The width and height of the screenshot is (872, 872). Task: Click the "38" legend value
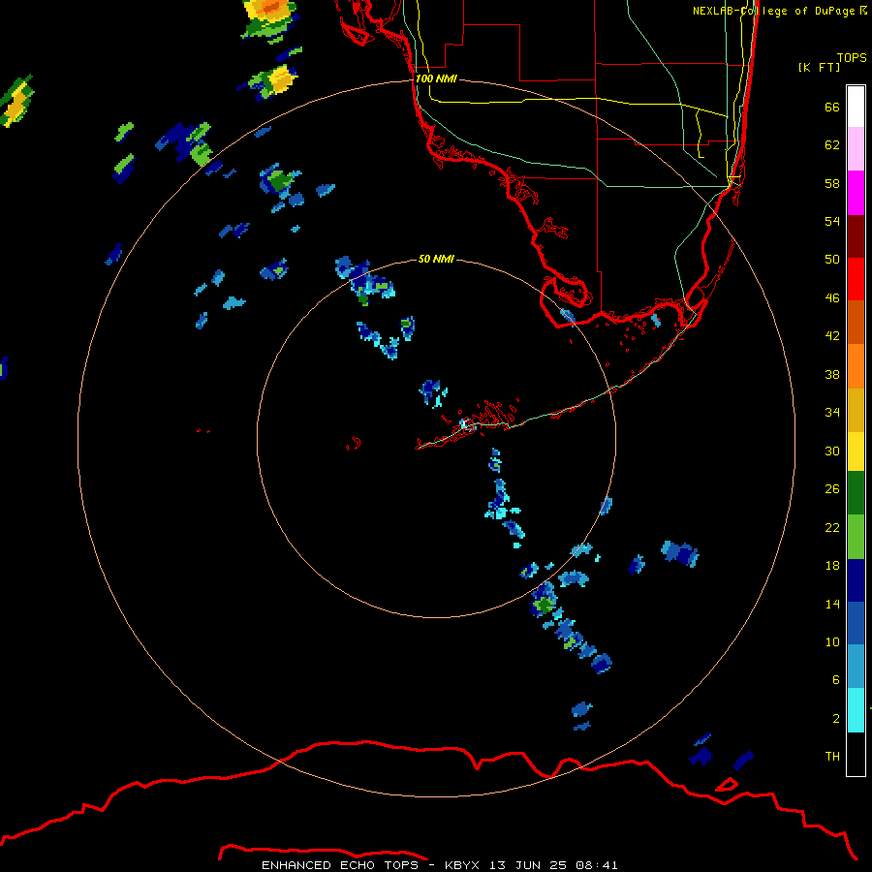[832, 375]
